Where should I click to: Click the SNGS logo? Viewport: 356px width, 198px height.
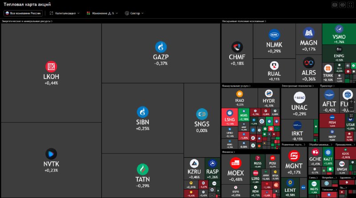click(202, 114)
